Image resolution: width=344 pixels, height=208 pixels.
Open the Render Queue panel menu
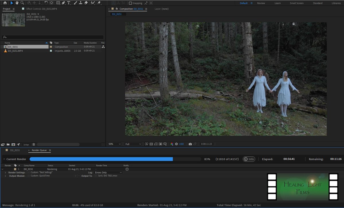click(50, 150)
